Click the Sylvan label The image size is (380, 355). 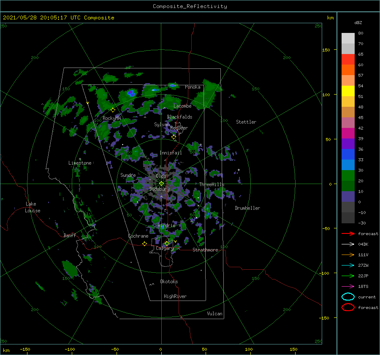click(x=162, y=125)
